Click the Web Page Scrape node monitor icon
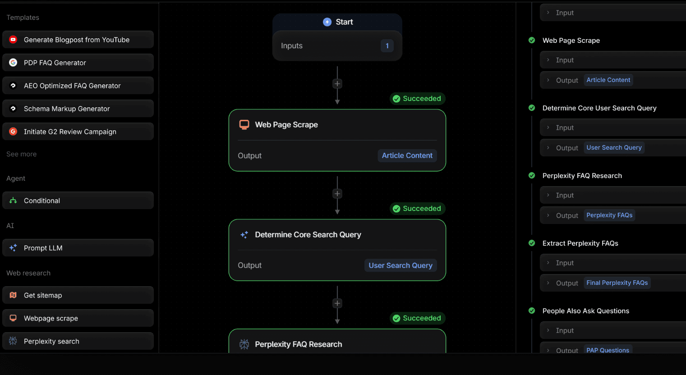The height and width of the screenshot is (375, 686). pyautogui.click(x=244, y=125)
